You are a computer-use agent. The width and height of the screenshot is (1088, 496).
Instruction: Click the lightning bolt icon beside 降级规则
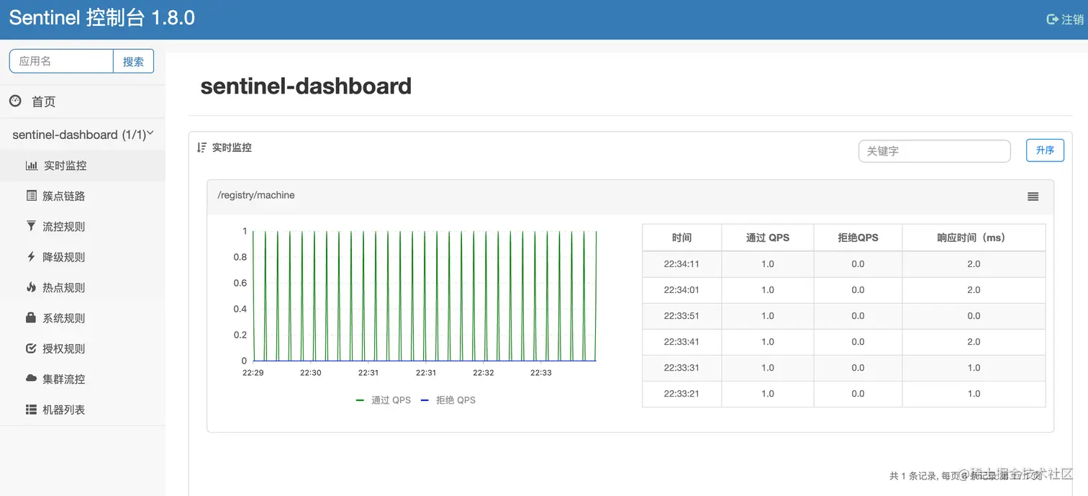[31, 256]
